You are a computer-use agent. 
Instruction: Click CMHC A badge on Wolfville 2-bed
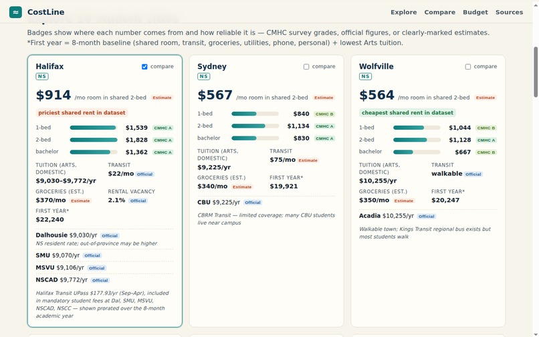click(x=486, y=140)
